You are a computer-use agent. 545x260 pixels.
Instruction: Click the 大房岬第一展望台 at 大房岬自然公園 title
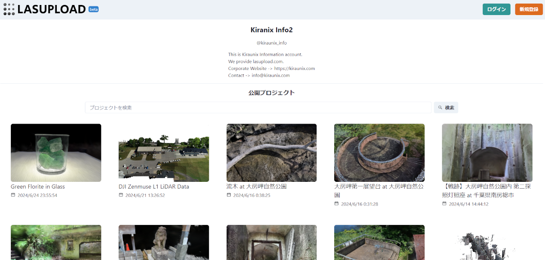point(379,190)
